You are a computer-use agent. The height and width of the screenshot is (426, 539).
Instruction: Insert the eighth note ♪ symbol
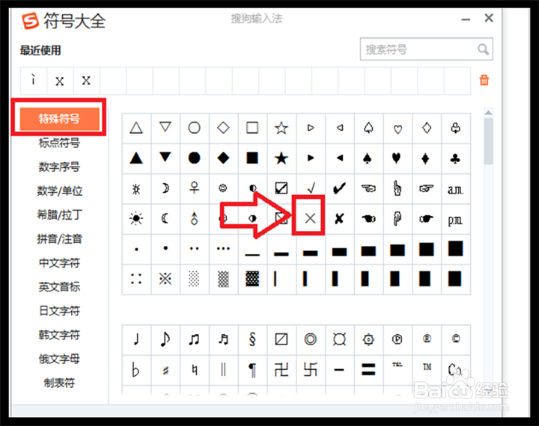click(165, 339)
